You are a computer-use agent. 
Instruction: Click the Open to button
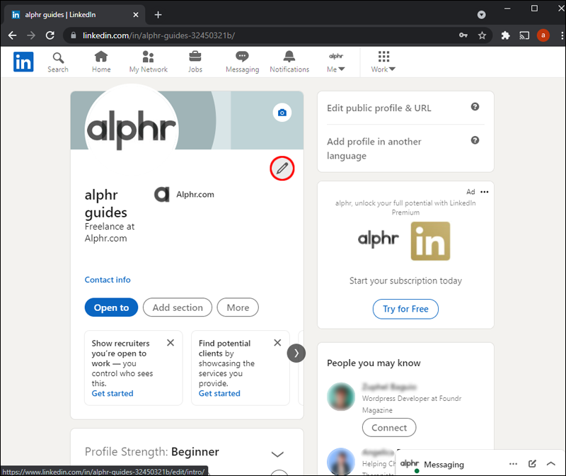point(111,307)
